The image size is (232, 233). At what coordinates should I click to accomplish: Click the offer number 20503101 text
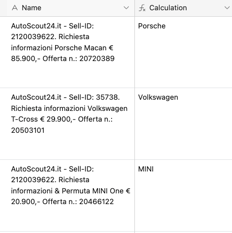(x=28, y=130)
